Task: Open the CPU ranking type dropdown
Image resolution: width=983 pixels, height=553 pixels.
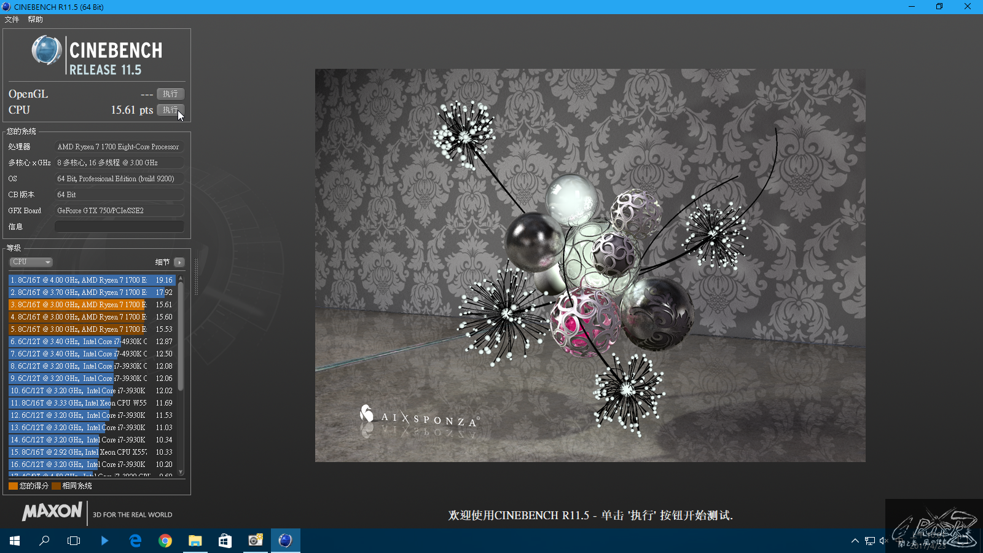Action: (31, 262)
